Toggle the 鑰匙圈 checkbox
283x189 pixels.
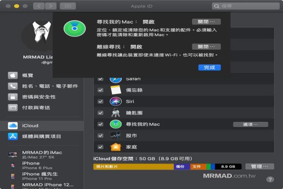[100, 113]
